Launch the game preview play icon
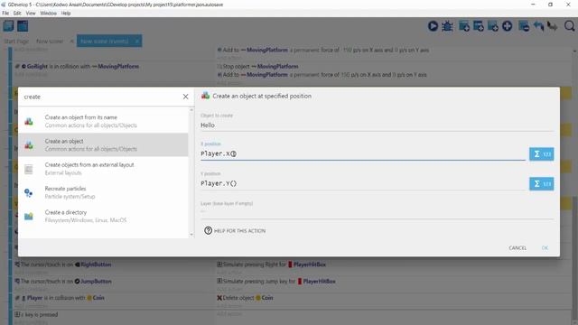 click(x=433, y=26)
